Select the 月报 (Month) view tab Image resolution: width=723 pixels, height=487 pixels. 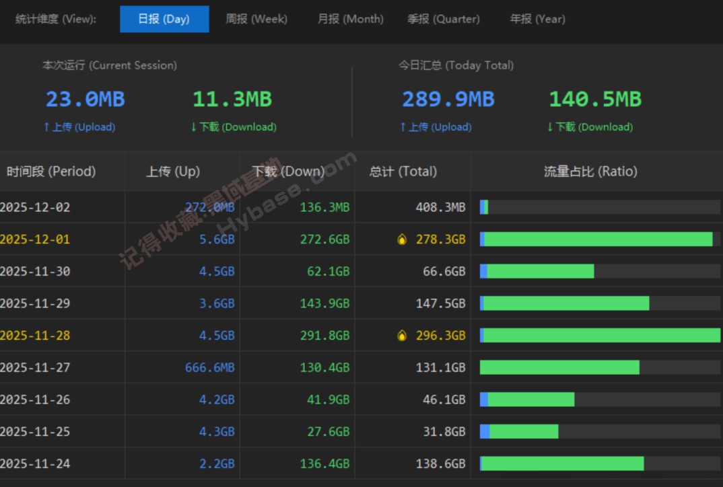pos(350,19)
